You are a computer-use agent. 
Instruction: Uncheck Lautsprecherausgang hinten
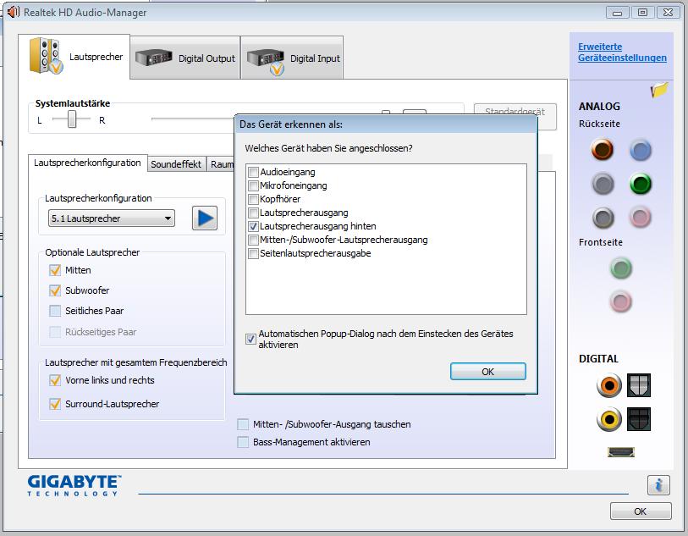pyautogui.click(x=253, y=227)
